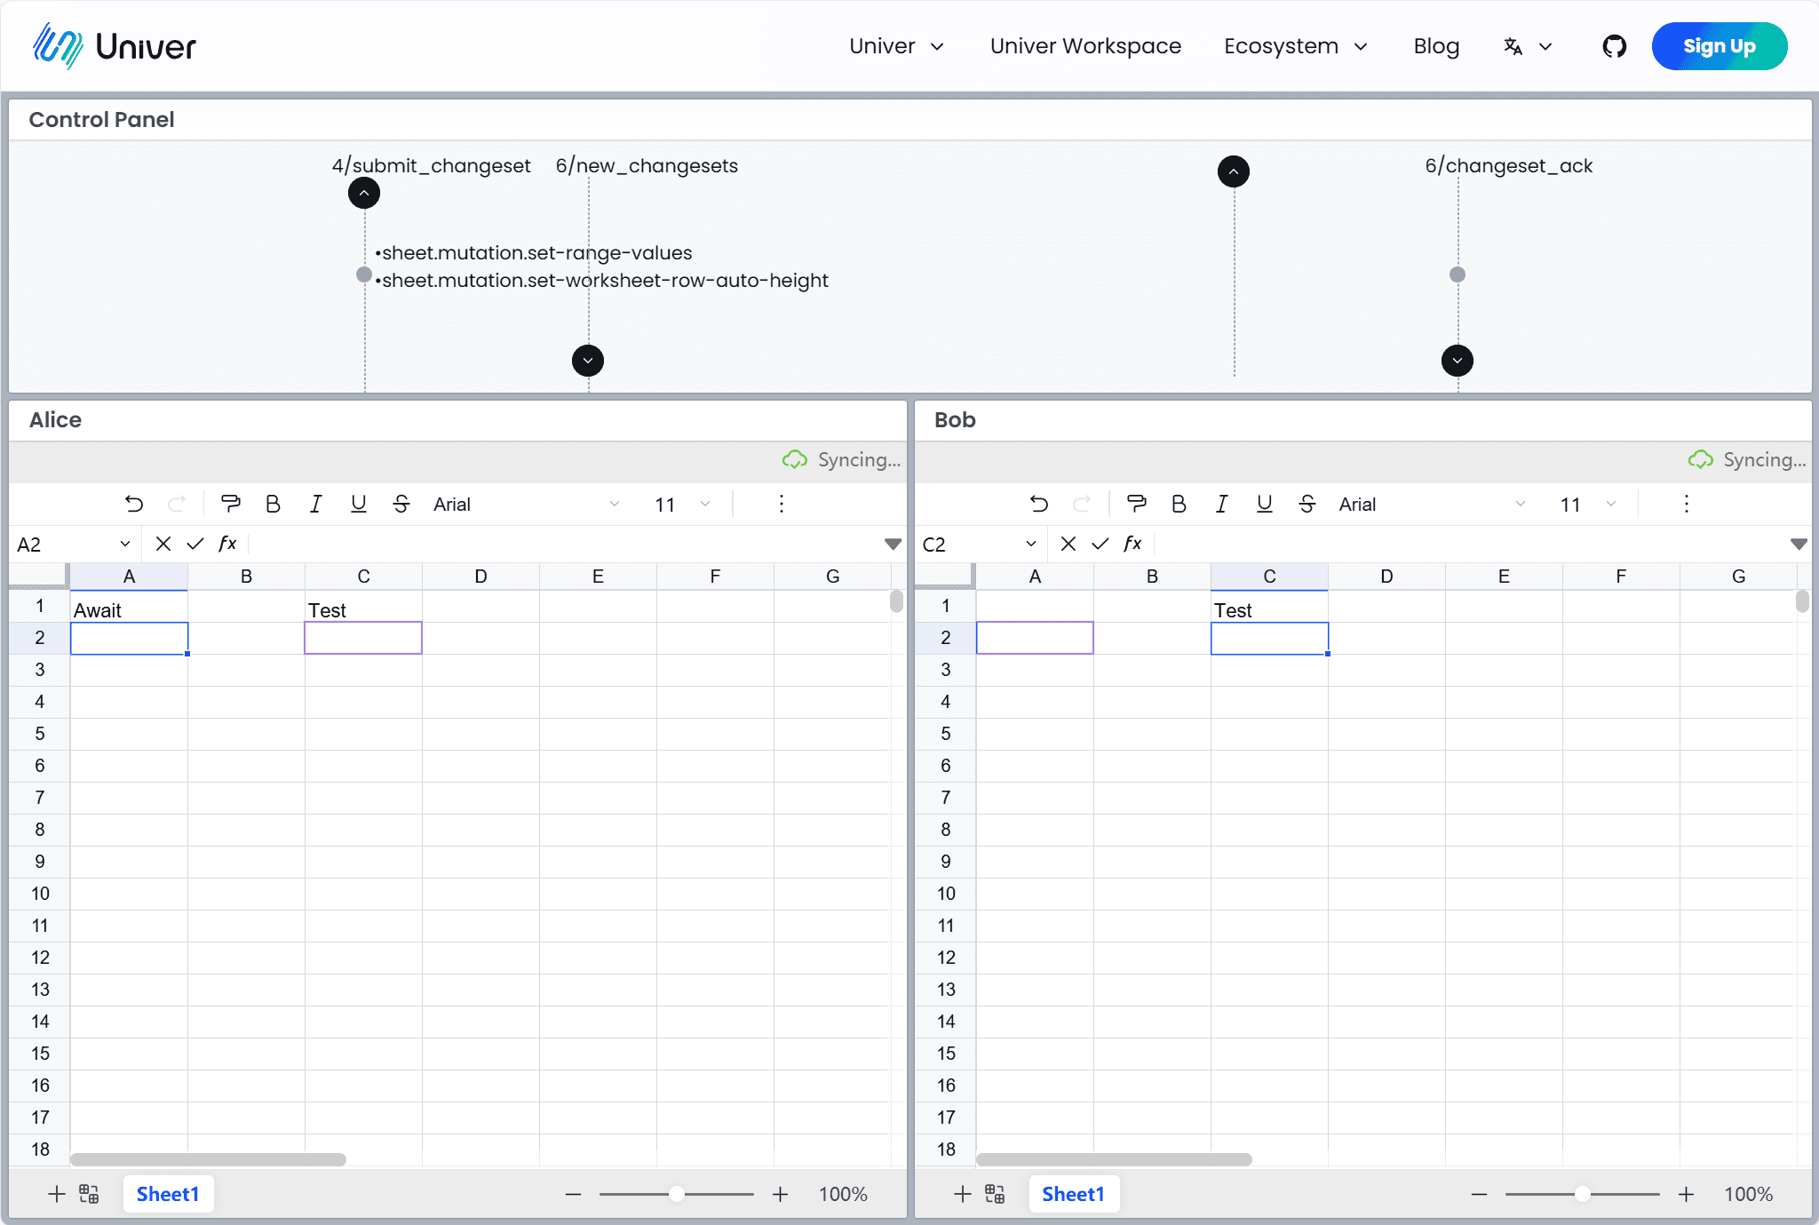The width and height of the screenshot is (1819, 1225).
Task: Click the Sign Up button
Action: click(1718, 46)
